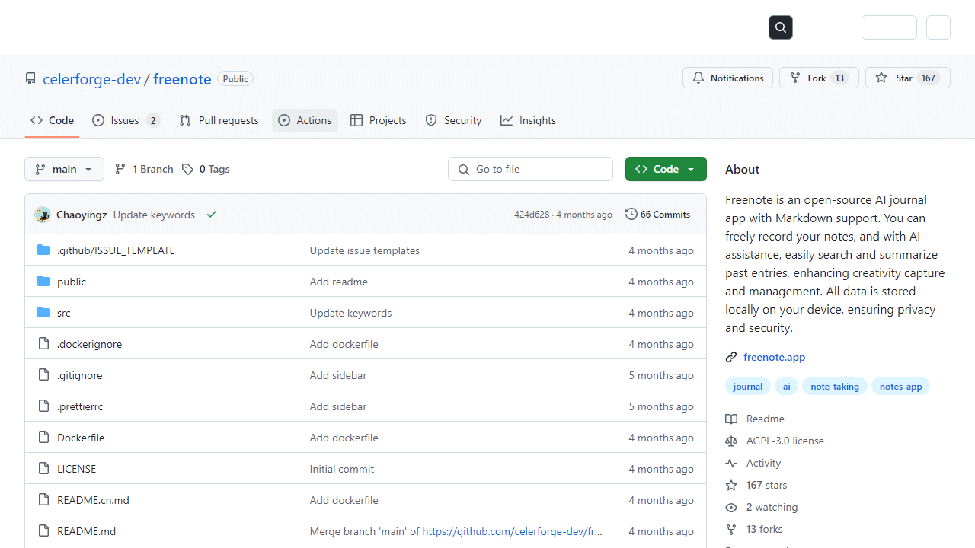Image resolution: width=975 pixels, height=548 pixels.
Task: Click the .gitignore file icon
Action: coord(43,374)
